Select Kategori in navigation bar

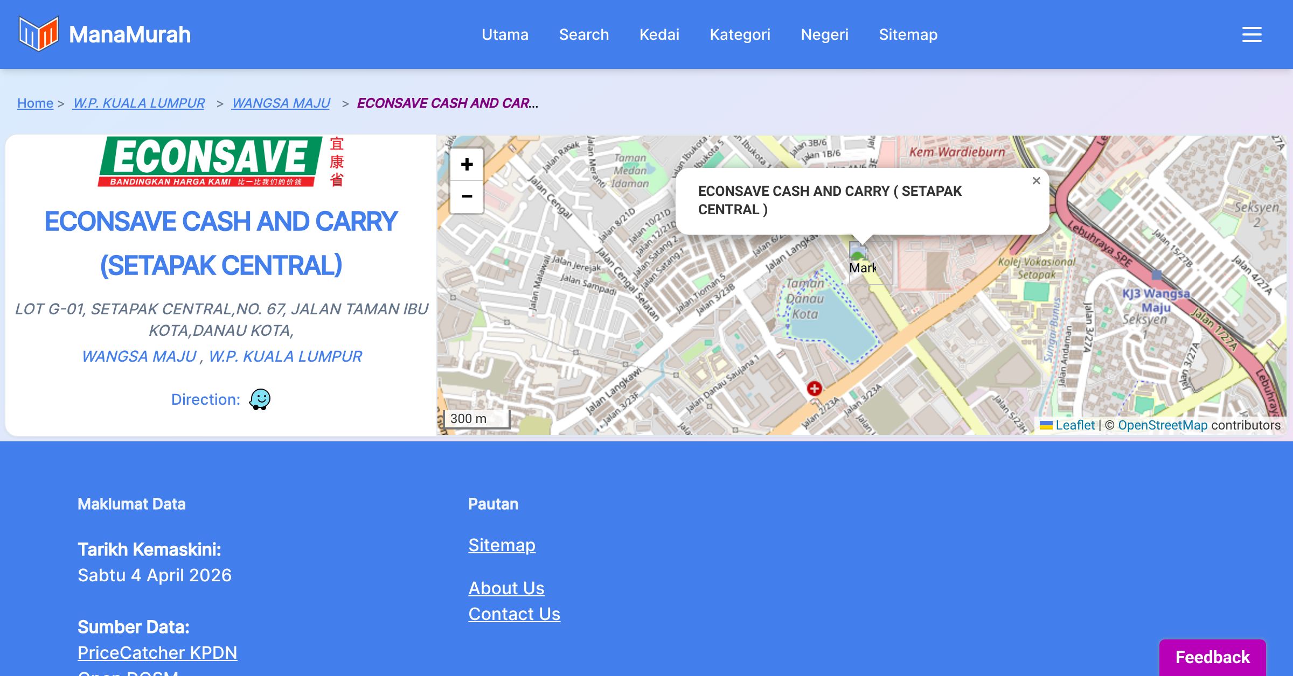pyautogui.click(x=740, y=34)
